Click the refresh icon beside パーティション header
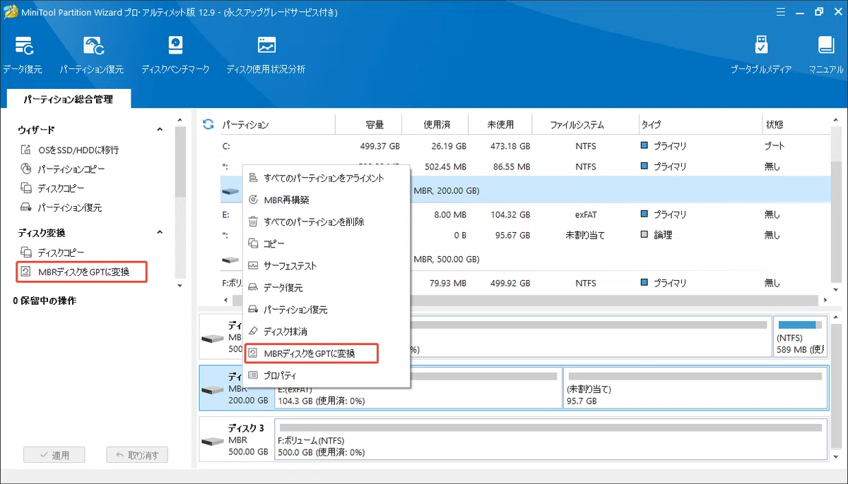The height and width of the screenshot is (484, 848). point(208,124)
